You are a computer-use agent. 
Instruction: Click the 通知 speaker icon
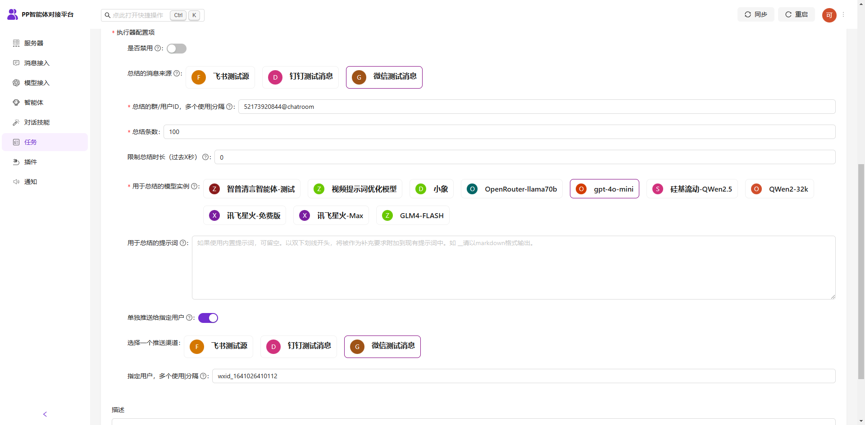pos(16,182)
